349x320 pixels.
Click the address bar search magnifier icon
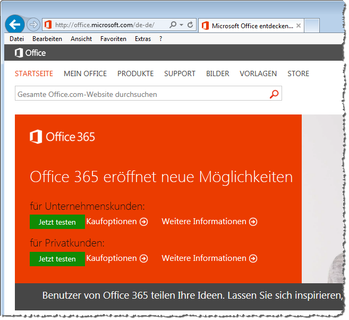coord(173,24)
